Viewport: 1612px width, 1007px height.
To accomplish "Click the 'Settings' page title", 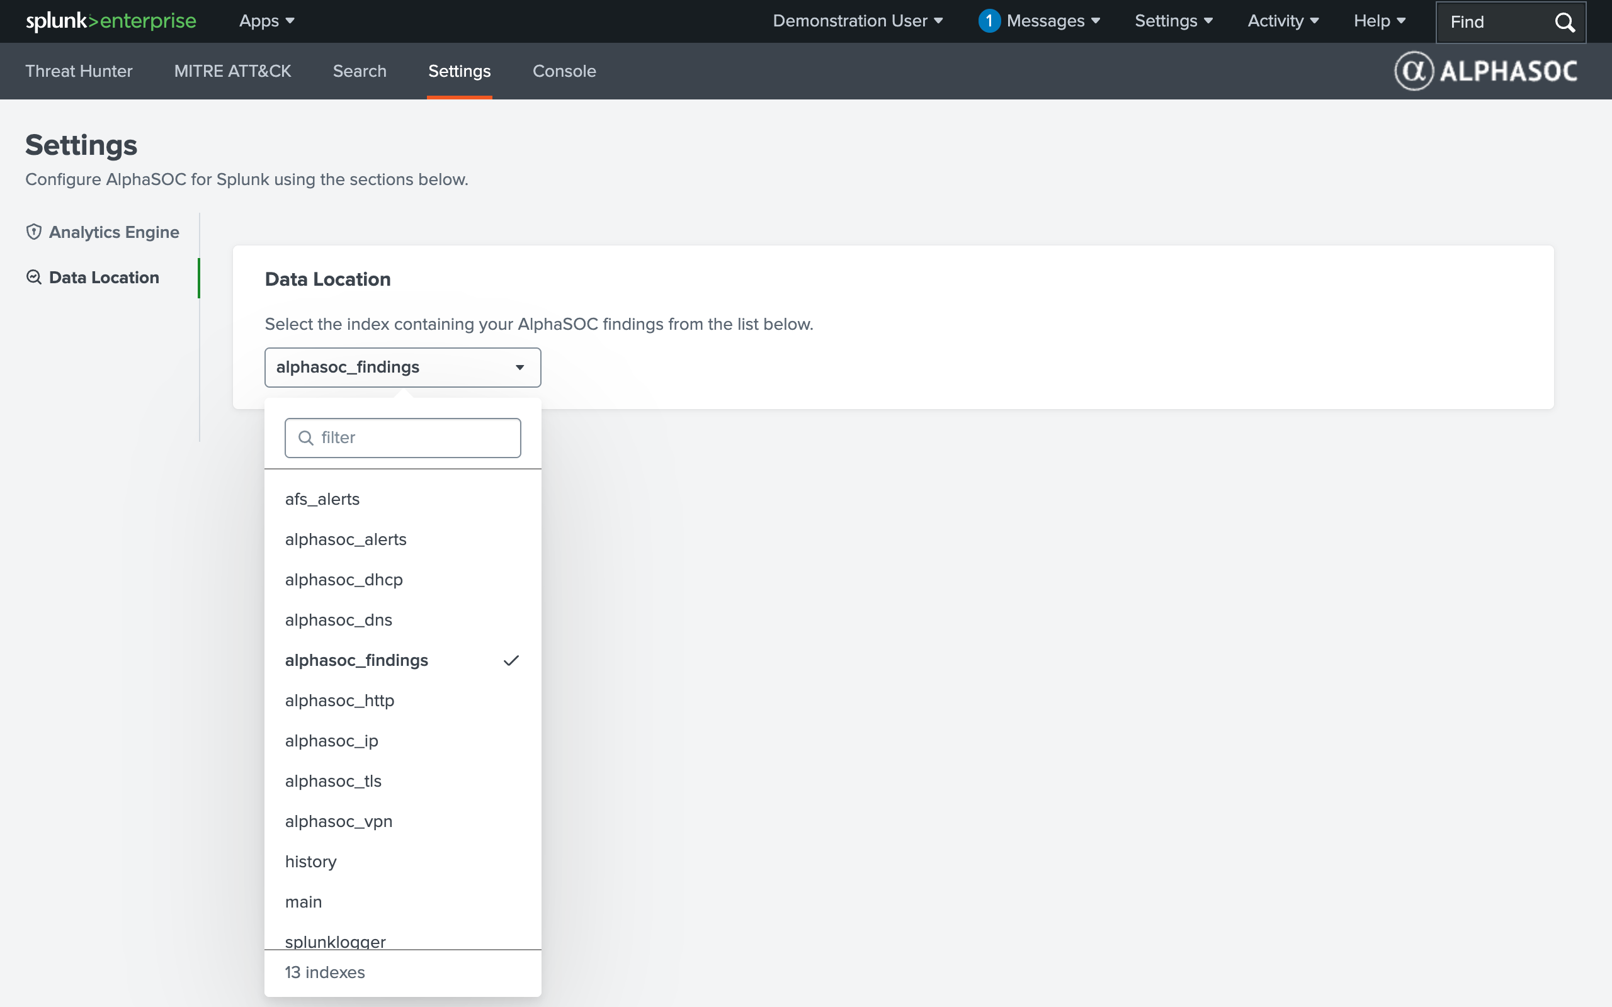I will click(x=81, y=145).
